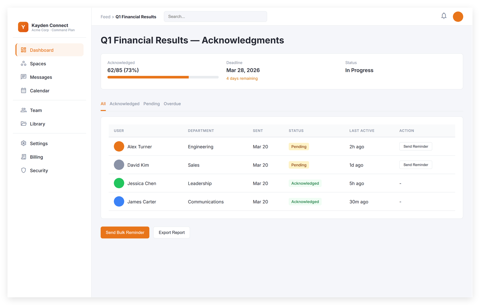The width and height of the screenshot is (480, 305).
Task: Click James Carter's blue avatar
Action: tap(119, 201)
